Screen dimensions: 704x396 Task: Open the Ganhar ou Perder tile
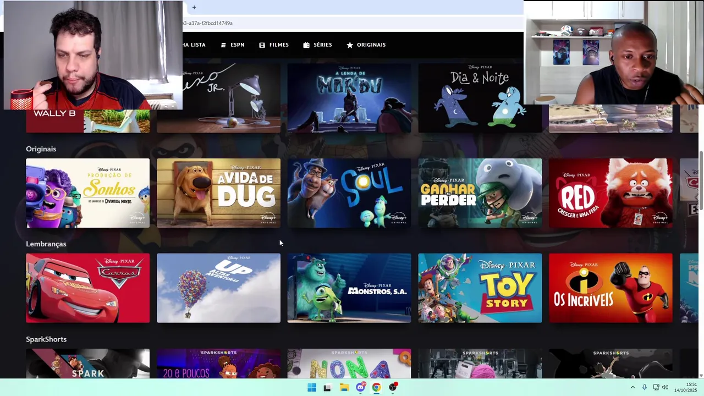point(480,193)
